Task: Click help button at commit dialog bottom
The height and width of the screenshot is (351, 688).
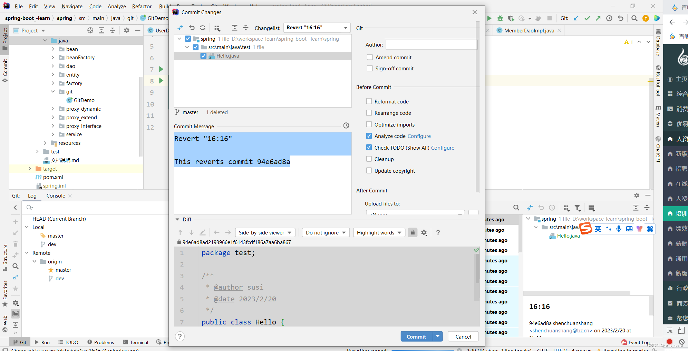Action: 180,337
